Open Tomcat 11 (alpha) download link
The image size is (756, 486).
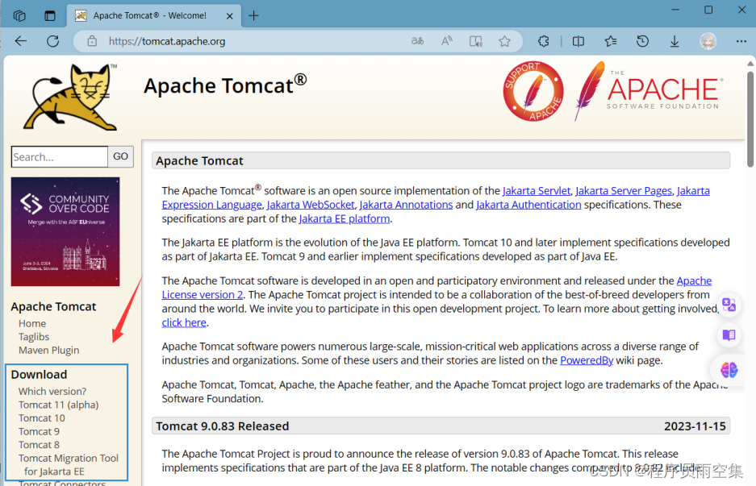[x=58, y=405]
